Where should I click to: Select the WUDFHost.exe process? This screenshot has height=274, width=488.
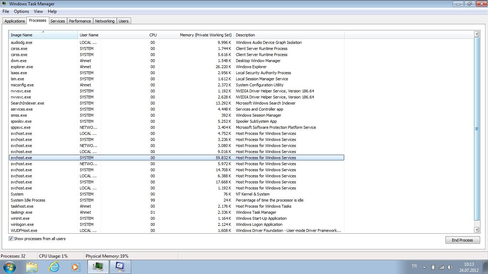[176, 230]
